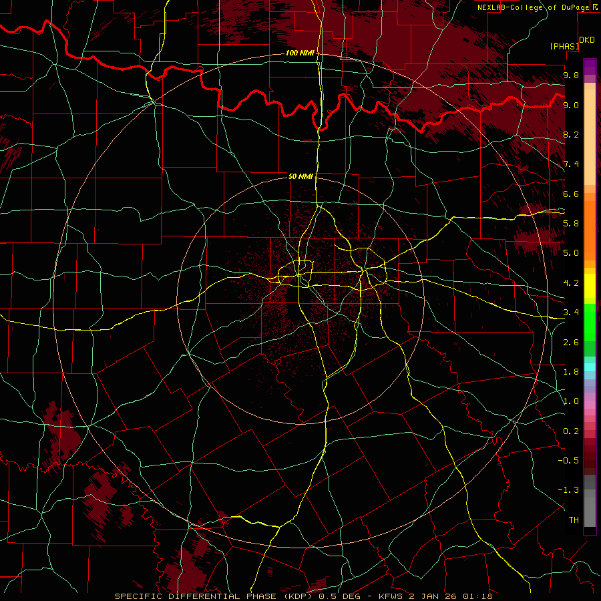Click the 5.0 value on the scale
This screenshot has width=601, height=601.
(571, 253)
